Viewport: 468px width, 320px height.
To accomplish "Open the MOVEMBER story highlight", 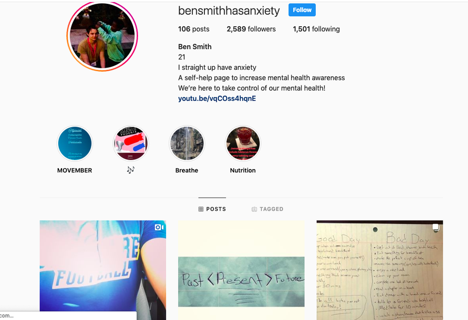I will point(74,143).
